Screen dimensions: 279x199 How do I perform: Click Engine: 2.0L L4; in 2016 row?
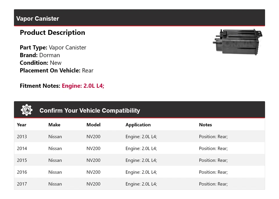[x=141, y=172]
